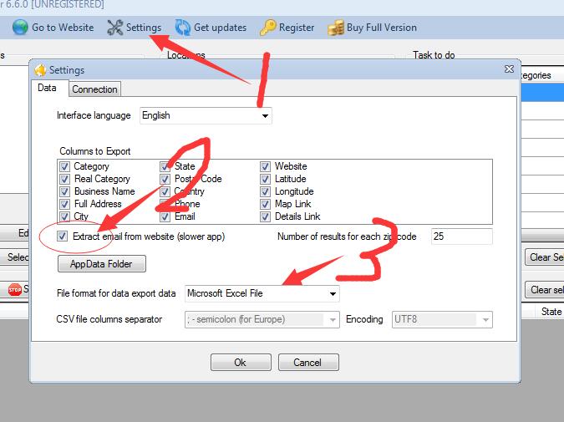Select the Data tab
The height and width of the screenshot is (422, 564).
click(48, 88)
